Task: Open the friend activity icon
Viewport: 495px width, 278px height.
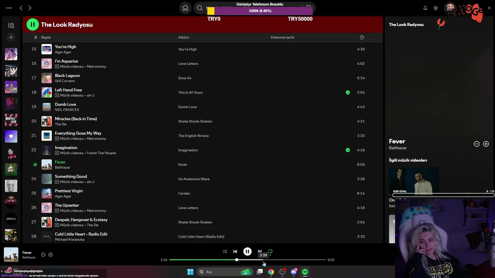Action: 436,8
